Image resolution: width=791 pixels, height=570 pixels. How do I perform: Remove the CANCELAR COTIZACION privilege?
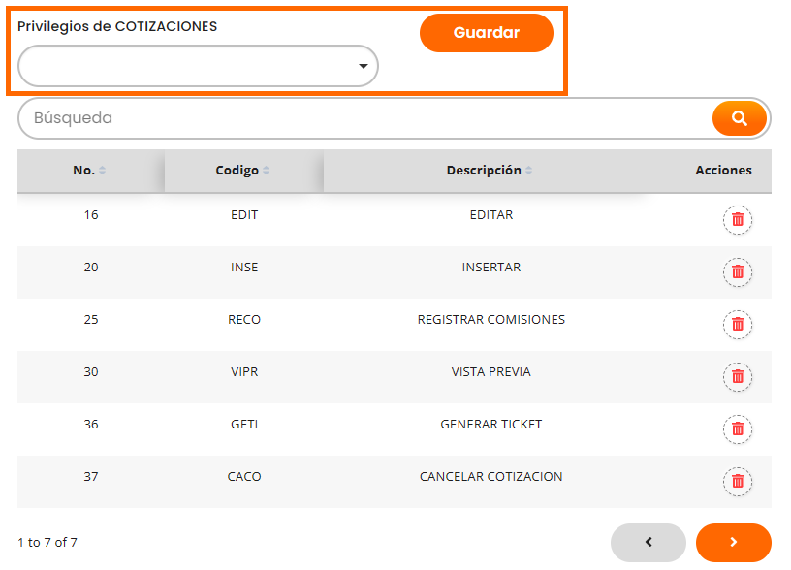737,482
